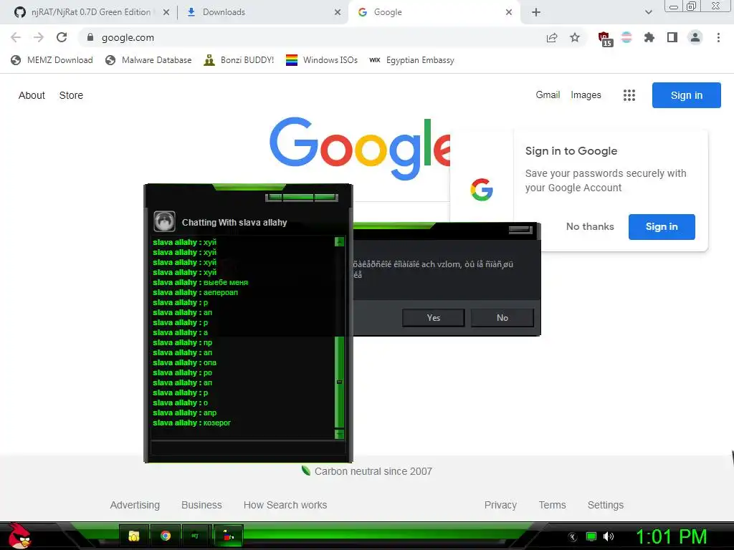
Task: Switch to the Downloads tab
Action: tap(262, 12)
